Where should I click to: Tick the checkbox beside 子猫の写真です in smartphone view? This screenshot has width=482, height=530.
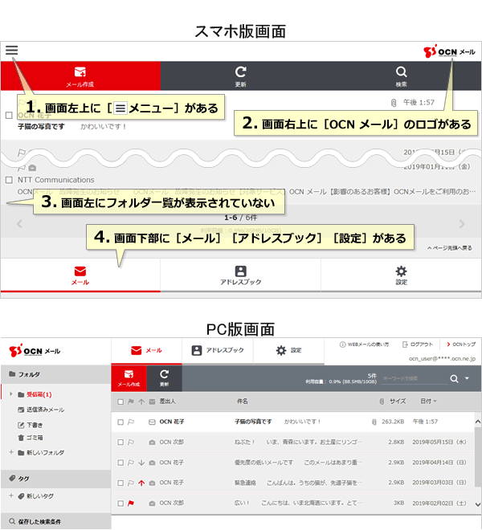coord(9,116)
